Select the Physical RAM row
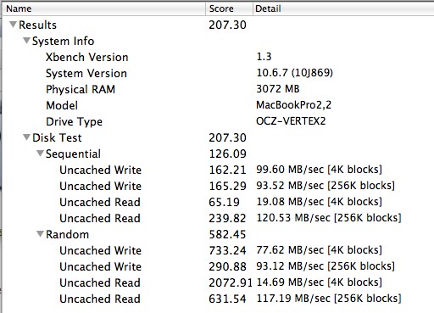434x313 pixels. (218, 89)
